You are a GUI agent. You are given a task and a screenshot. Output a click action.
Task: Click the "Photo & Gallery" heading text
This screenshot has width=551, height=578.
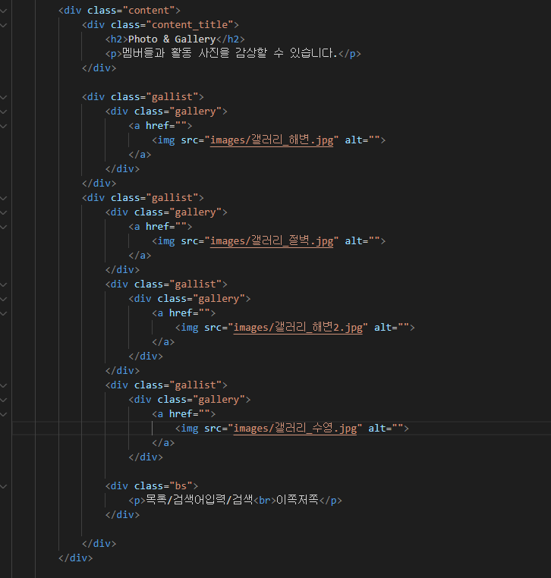click(x=172, y=39)
